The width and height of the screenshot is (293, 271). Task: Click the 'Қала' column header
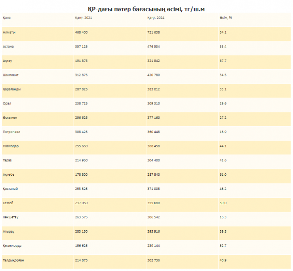coord(7,18)
